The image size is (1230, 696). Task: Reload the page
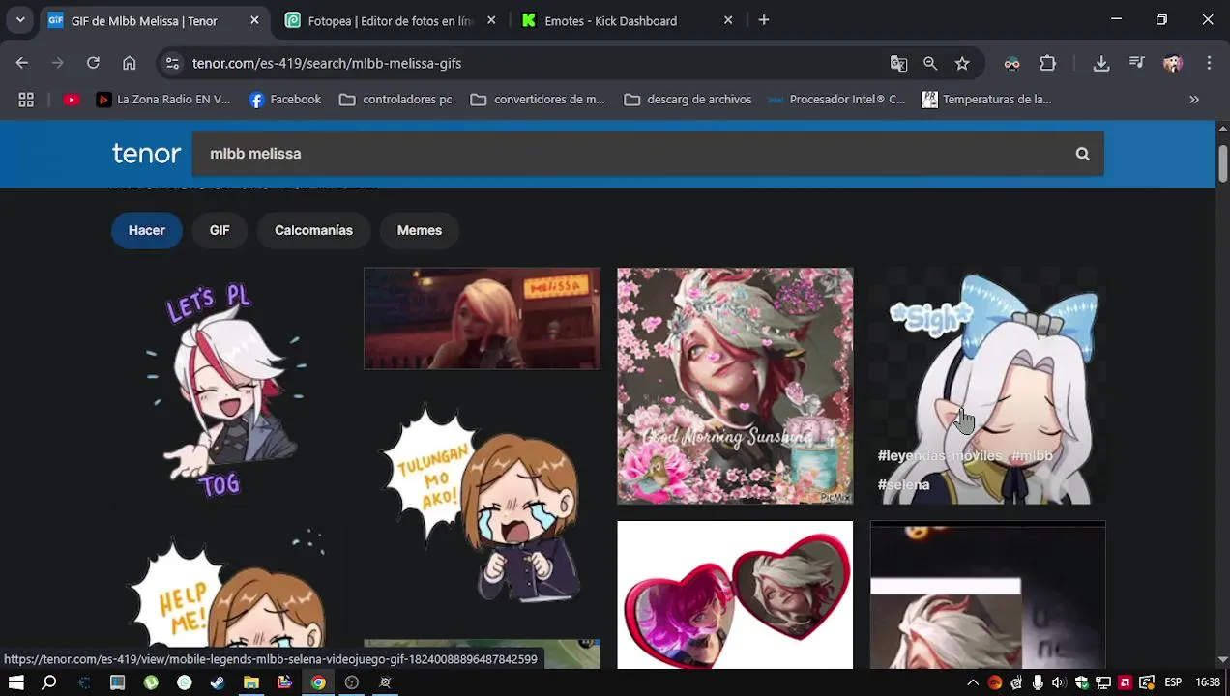pos(93,63)
